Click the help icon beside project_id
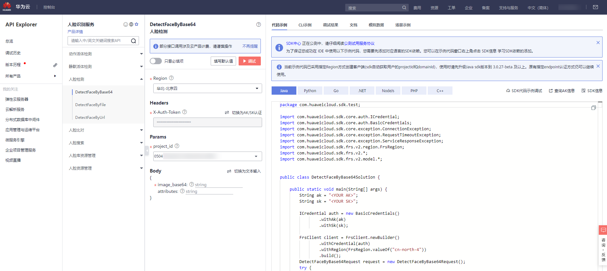This screenshot has height=271, width=607. pos(177,146)
